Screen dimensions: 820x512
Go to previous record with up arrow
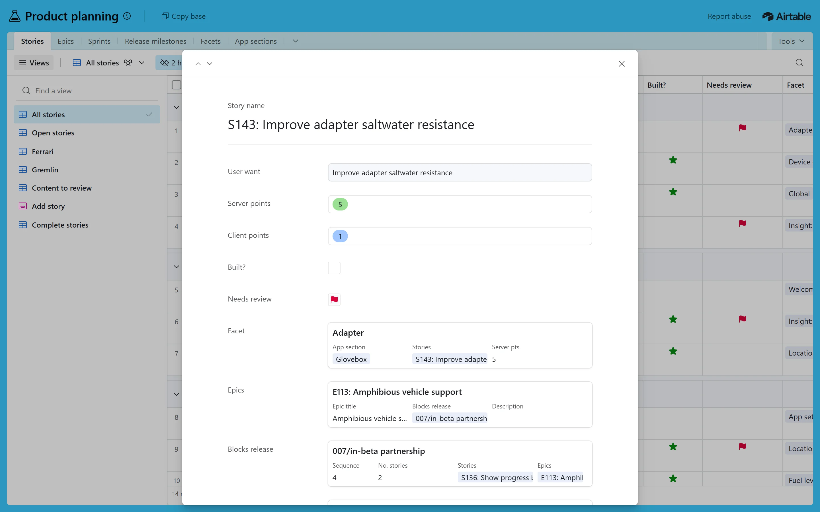[198, 64]
